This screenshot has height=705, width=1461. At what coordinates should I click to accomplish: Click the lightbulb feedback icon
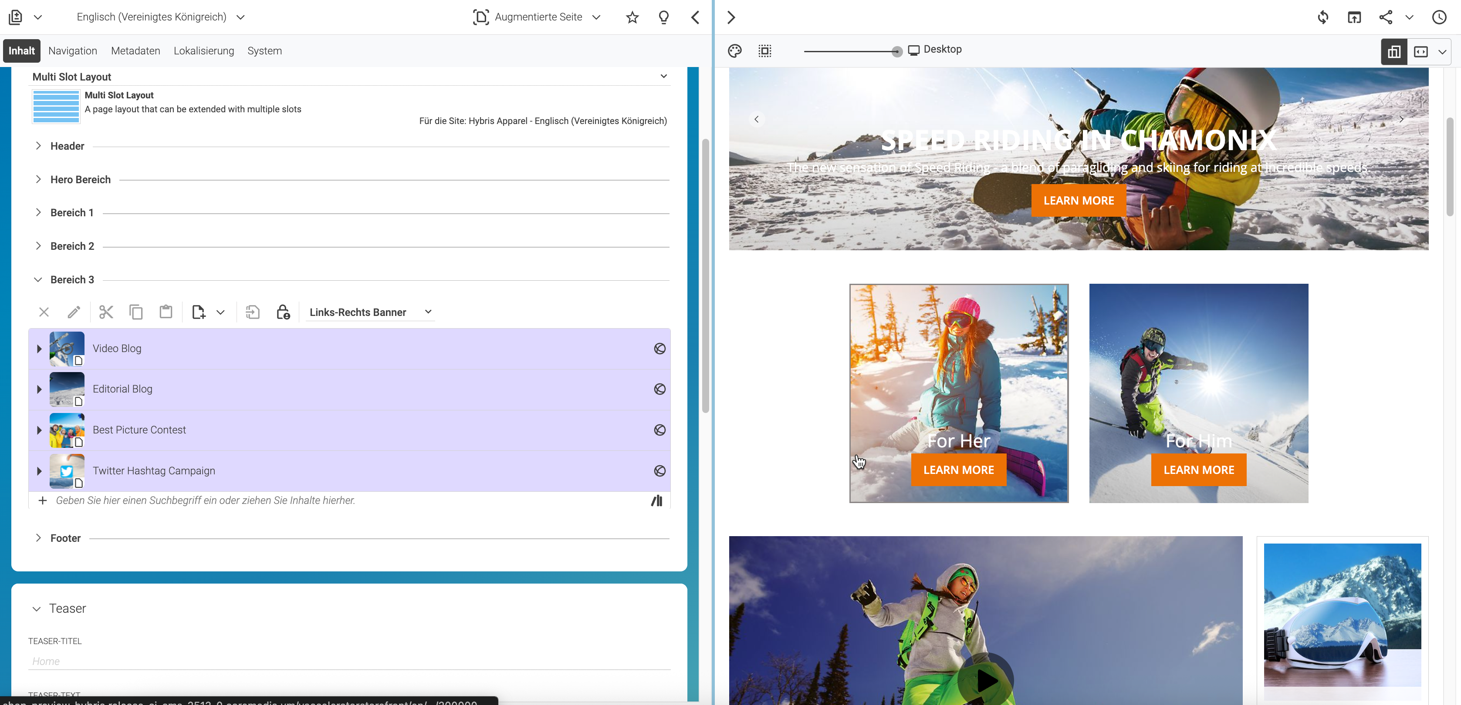coord(663,17)
